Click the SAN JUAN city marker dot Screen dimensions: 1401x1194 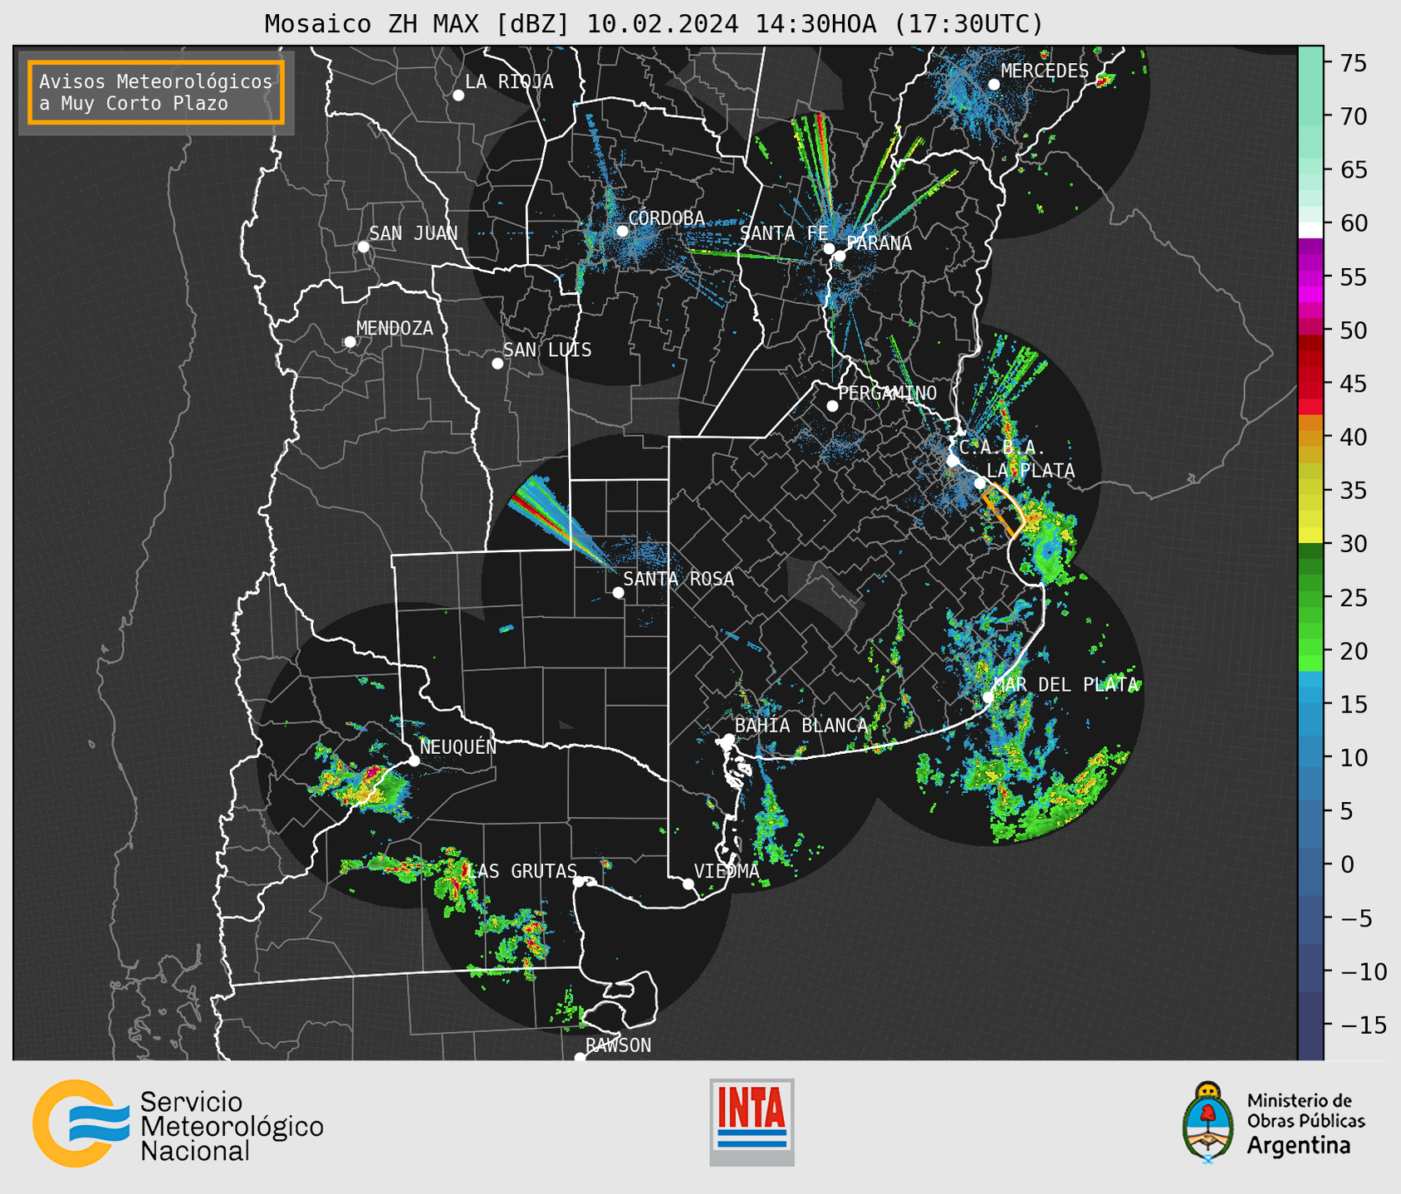point(363,247)
